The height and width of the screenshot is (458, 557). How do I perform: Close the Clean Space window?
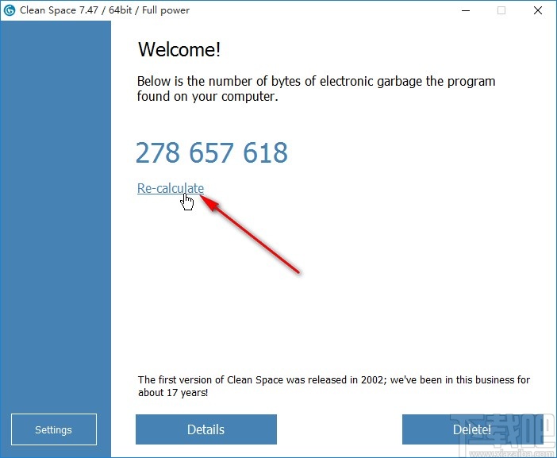click(538, 10)
